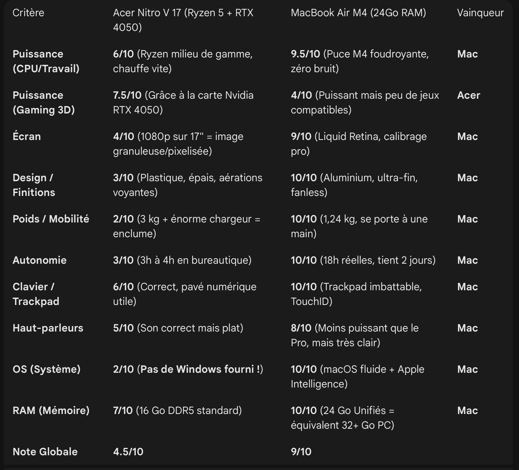Click the 18h réelles score cell
This screenshot has height=470, width=519.
(x=363, y=260)
